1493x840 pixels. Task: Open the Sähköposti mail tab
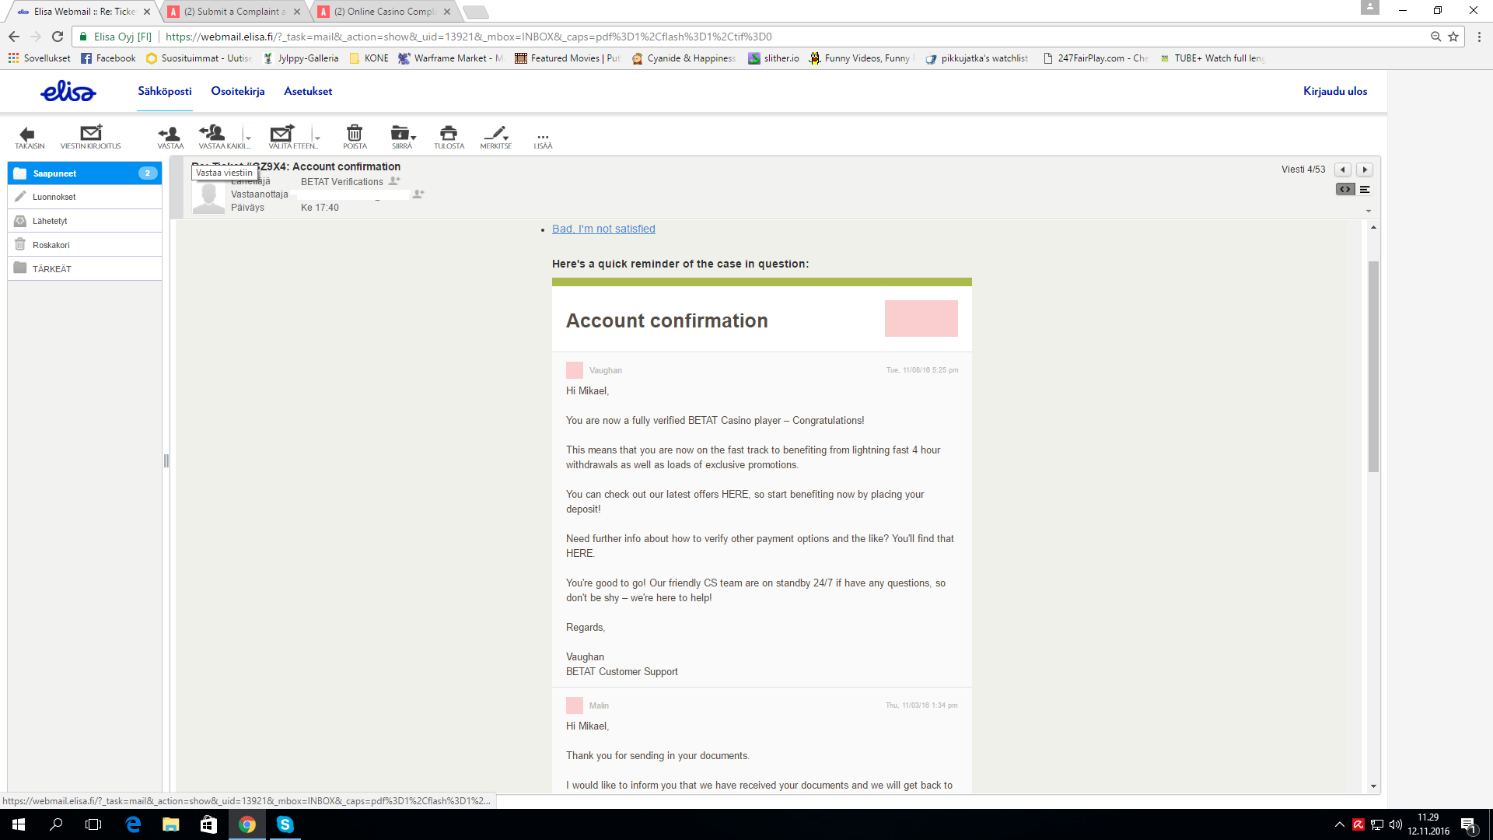pyautogui.click(x=165, y=91)
